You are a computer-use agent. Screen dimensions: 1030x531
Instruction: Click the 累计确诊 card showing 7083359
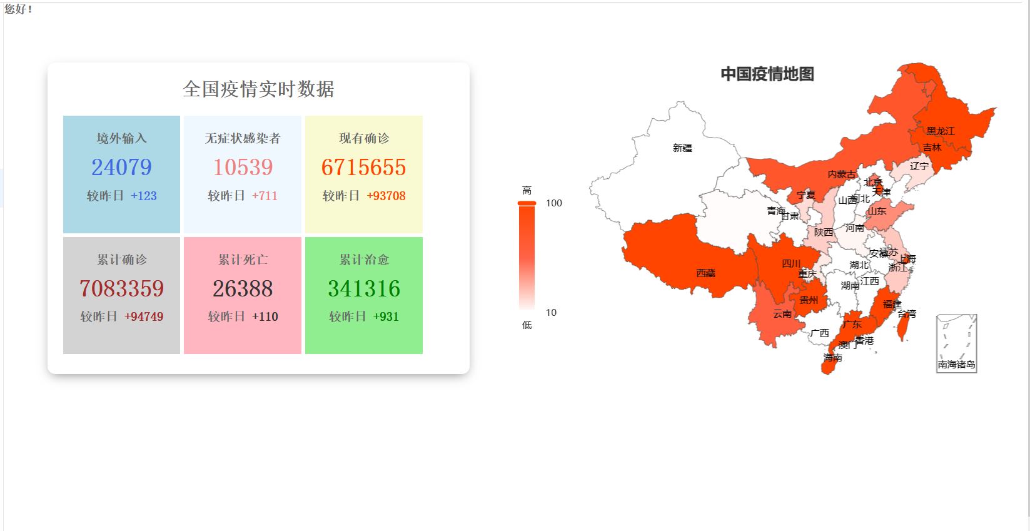121,295
